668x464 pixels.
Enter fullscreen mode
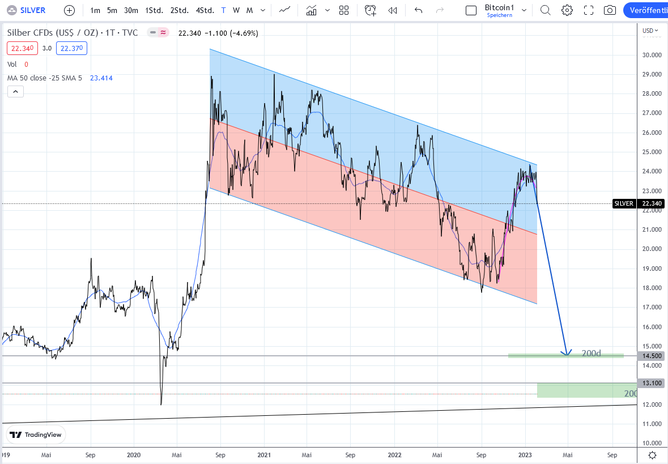click(x=589, y=10)
